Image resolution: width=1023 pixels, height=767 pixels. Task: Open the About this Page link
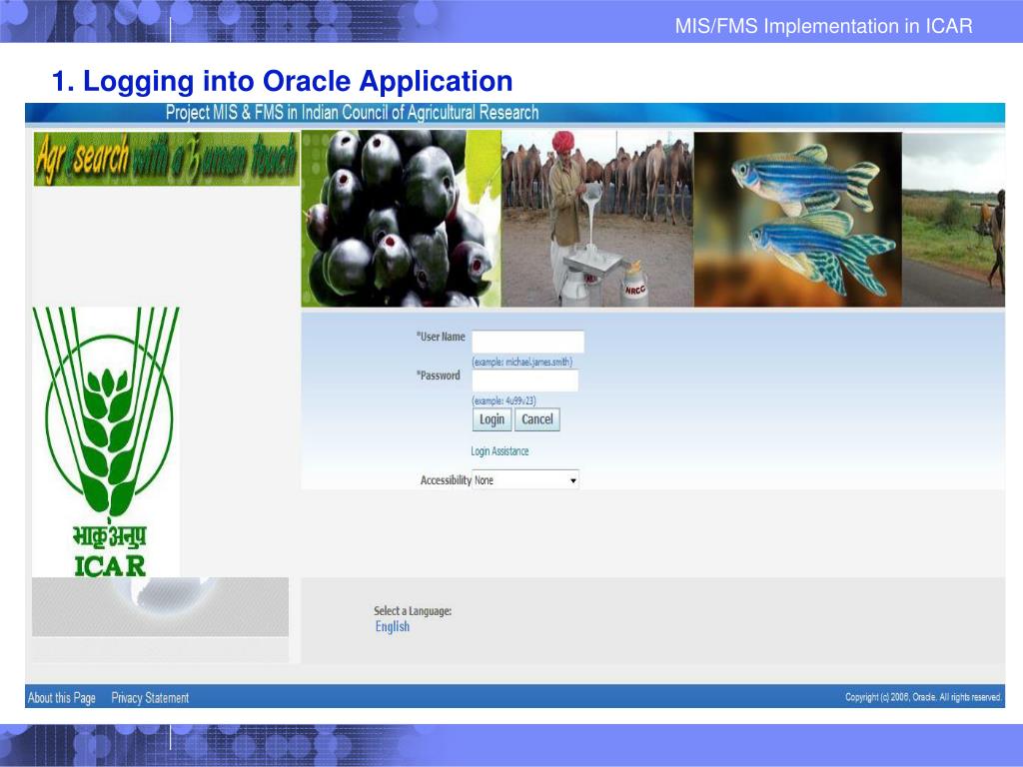point(62,698)
